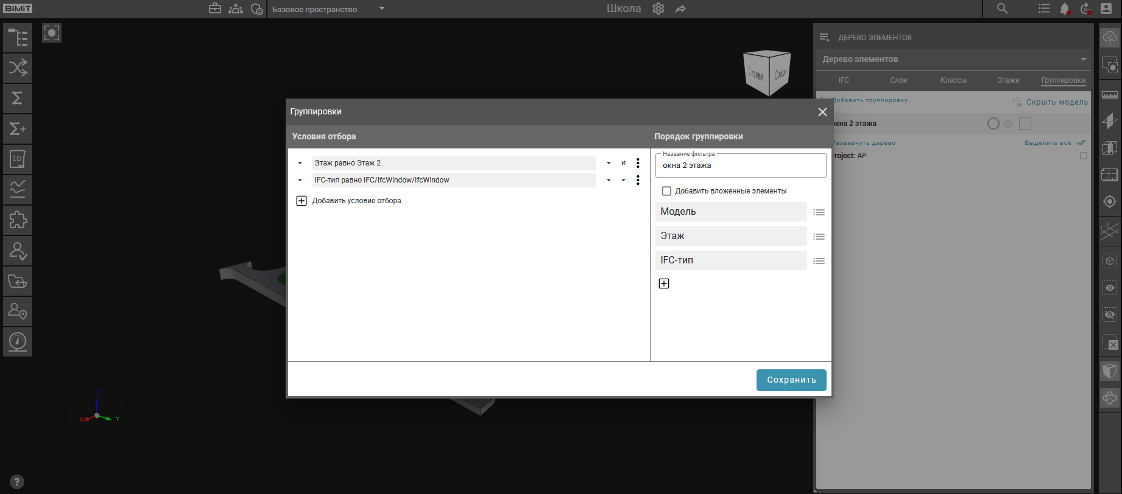This screenshot has width=1122, height=494.
Task: Expand the Базовое пространство dropdown
Action: coord(382,9)
